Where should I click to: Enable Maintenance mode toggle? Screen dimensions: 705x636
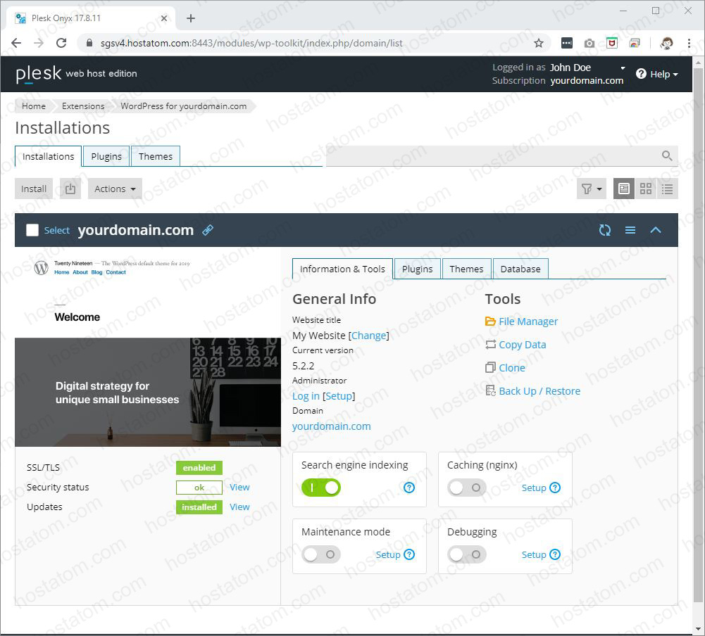[x=320, y=554]
